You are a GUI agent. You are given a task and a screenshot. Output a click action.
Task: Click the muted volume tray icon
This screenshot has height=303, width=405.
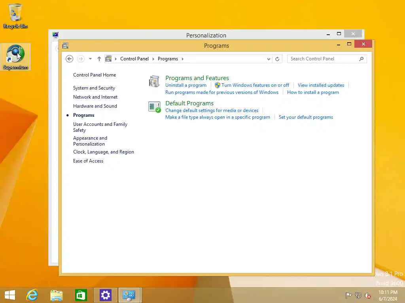[367, 296]
